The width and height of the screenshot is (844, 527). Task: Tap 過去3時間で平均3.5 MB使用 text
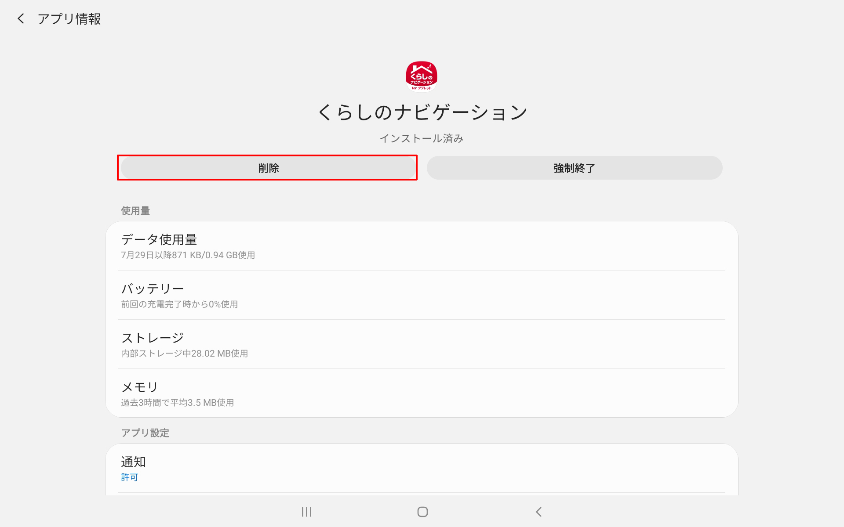coord(177,403)
